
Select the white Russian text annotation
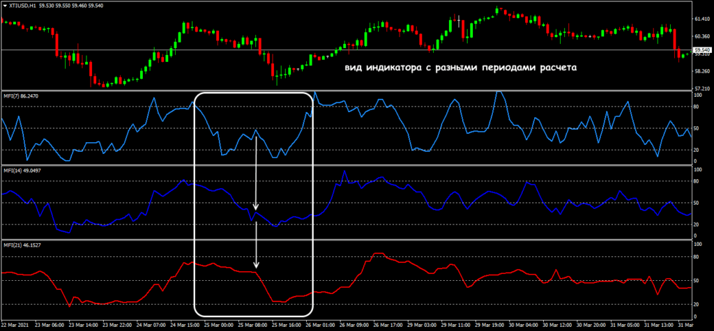tap(461, 69)
